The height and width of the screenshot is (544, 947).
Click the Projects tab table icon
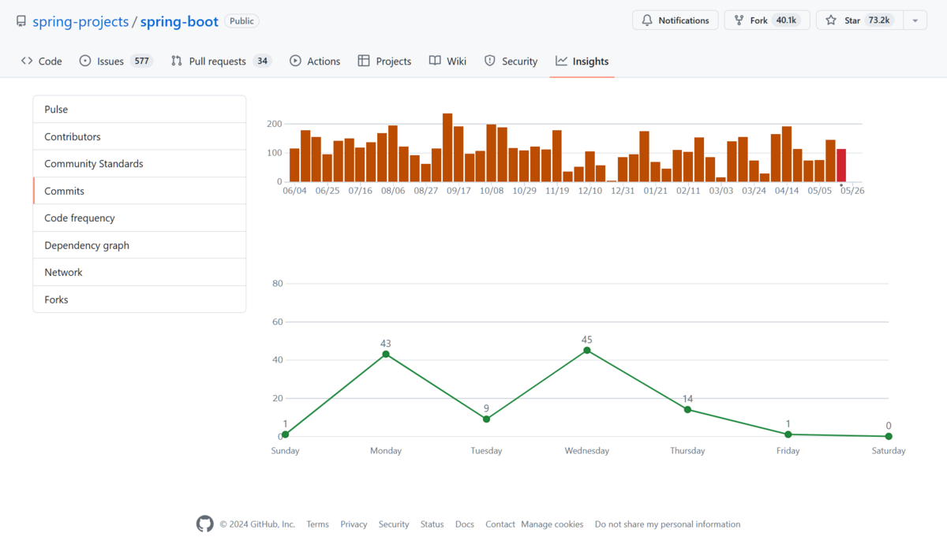coord(364,61)
